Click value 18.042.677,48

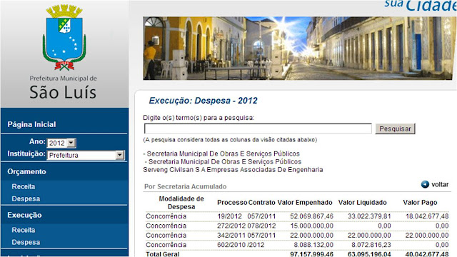pos(427,216)
